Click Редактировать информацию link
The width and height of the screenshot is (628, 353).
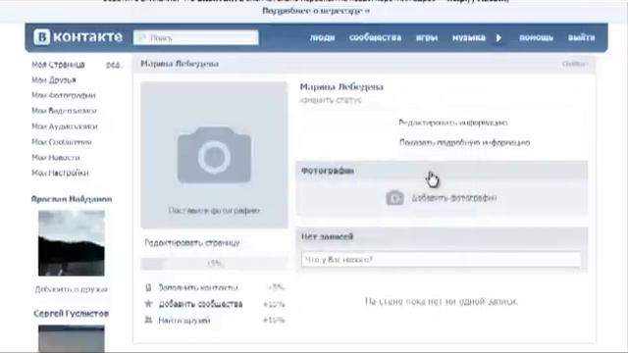[x=453, y=123]
